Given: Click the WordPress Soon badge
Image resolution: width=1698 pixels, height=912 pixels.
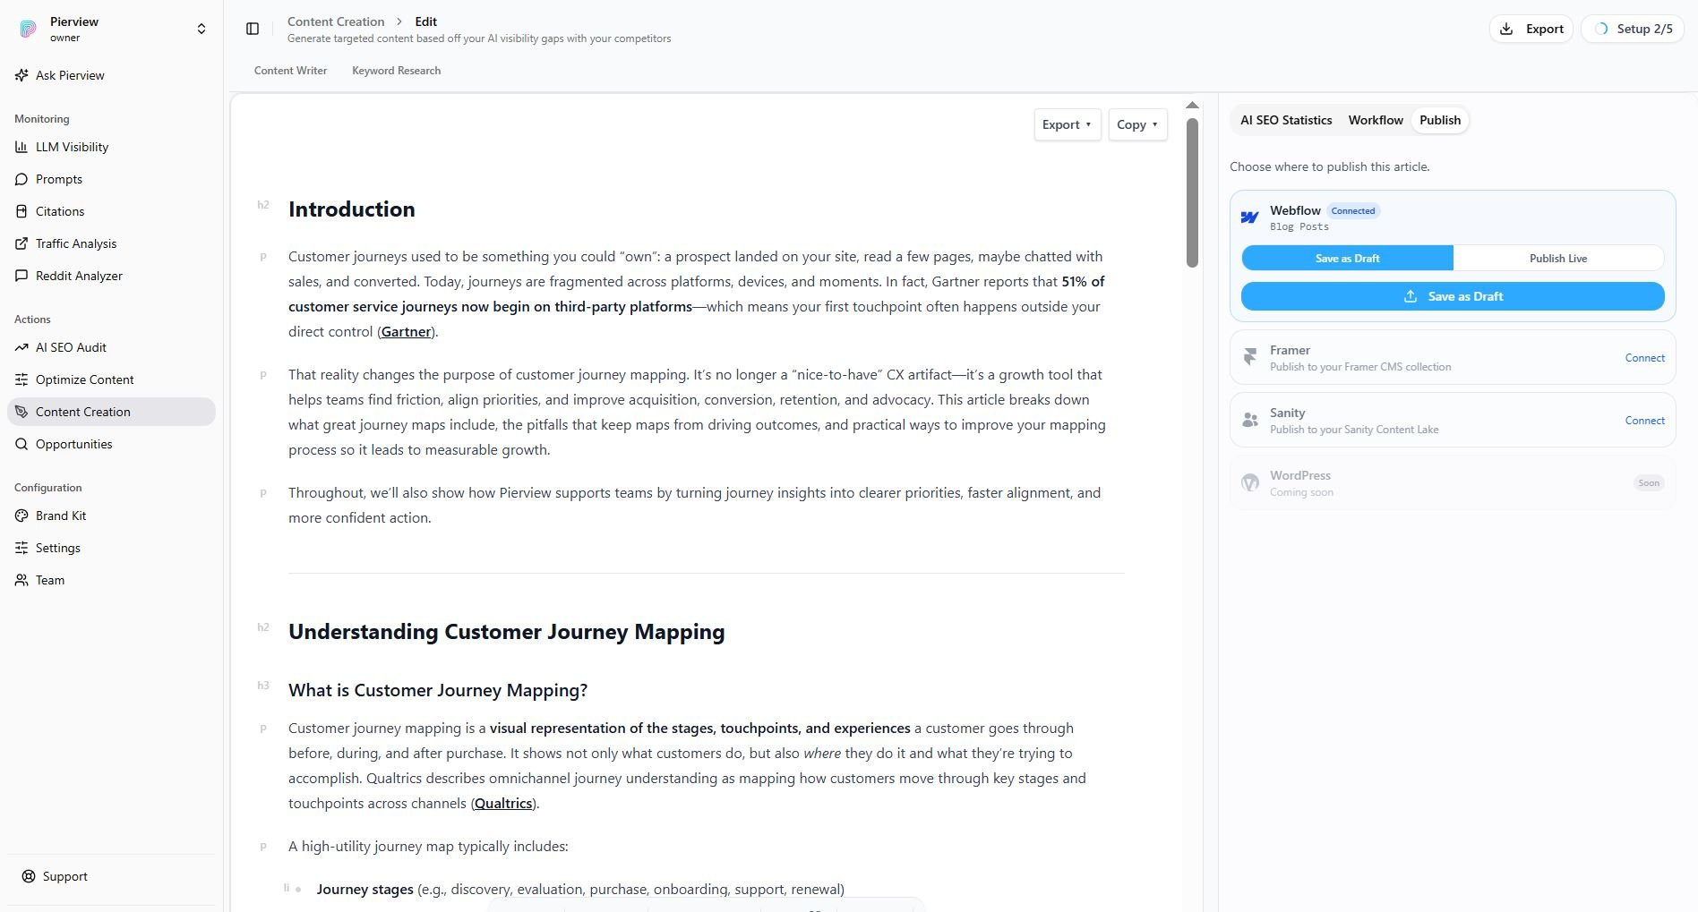Looking at the screenshot, I should [x=1649, y=483].
